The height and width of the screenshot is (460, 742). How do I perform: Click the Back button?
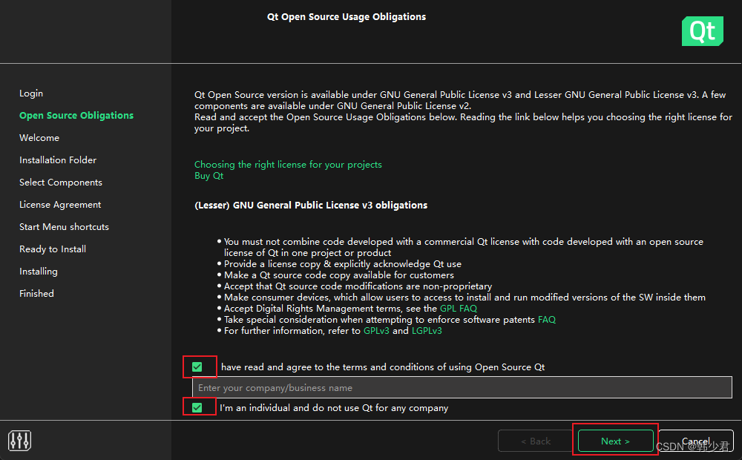click(x=535, y=441)
